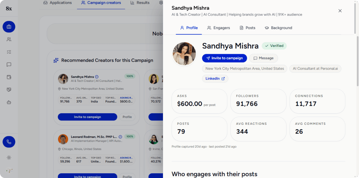Viewport: 359px width, 178px height.
Task: Close the Sandhya Mishra profile panel
Action: point(340,11)
